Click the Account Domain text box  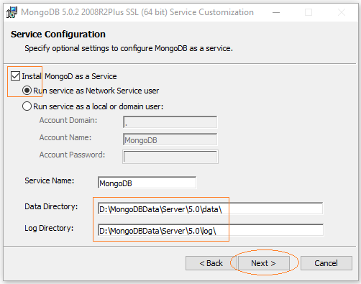tap(170, 122)
